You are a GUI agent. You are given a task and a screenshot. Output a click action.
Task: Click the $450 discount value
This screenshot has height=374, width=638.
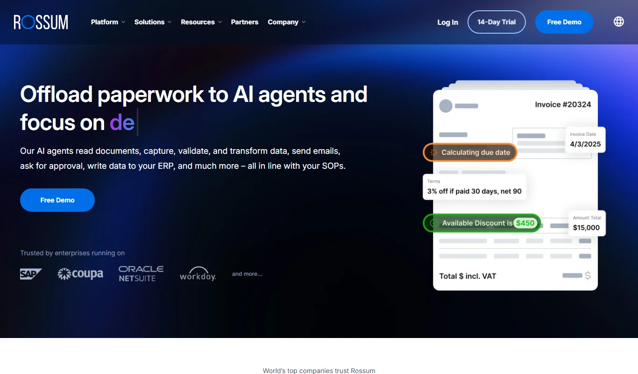tap(525, 223)
